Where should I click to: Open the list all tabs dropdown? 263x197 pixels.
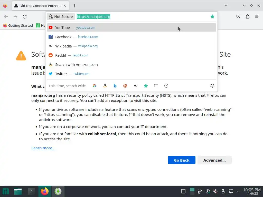[x=226, y=6]
